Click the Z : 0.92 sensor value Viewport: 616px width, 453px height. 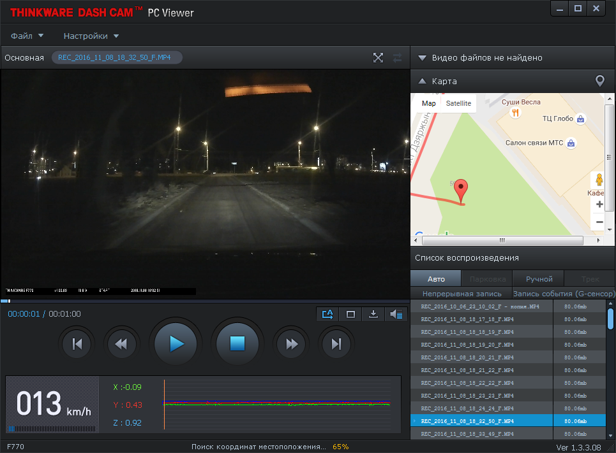[127, 423]
